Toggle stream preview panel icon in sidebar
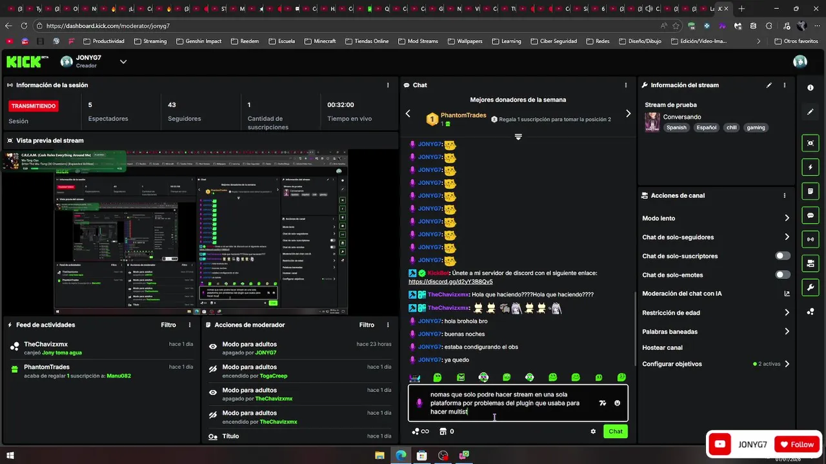Image resolution: width=826 pixels, height=464 pixels. click(811, 143)
